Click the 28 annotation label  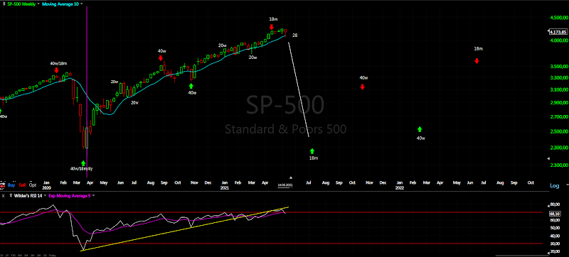click(294, 35)
